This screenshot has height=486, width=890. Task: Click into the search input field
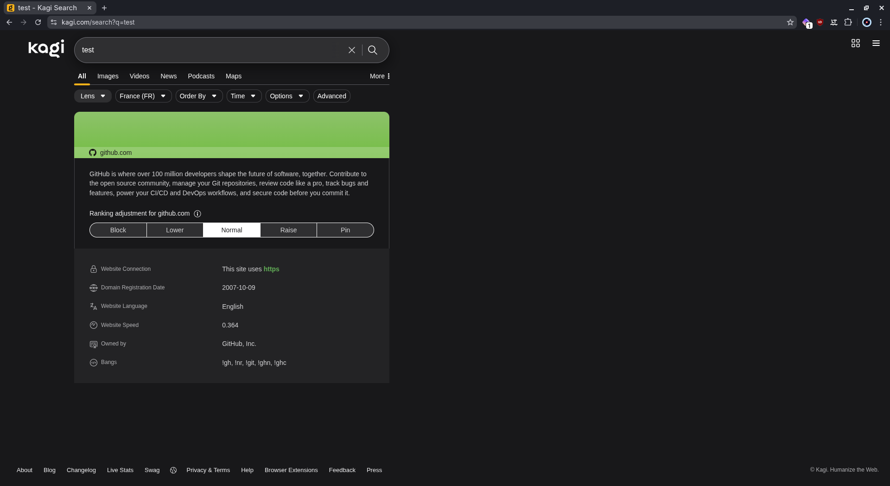[209, 50]
